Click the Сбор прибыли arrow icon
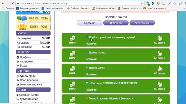Image resolution: width=186 pixels, height=104 pixels. pos(18,80)
